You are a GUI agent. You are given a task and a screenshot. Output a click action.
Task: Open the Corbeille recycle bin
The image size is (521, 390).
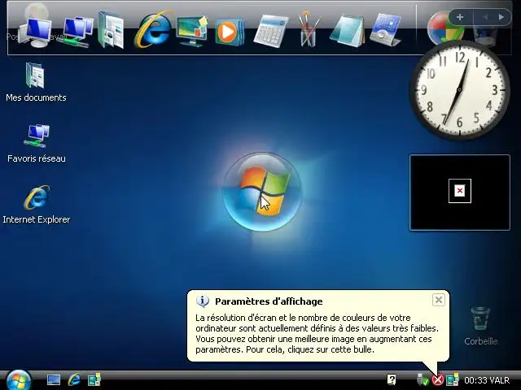point(480,327)
